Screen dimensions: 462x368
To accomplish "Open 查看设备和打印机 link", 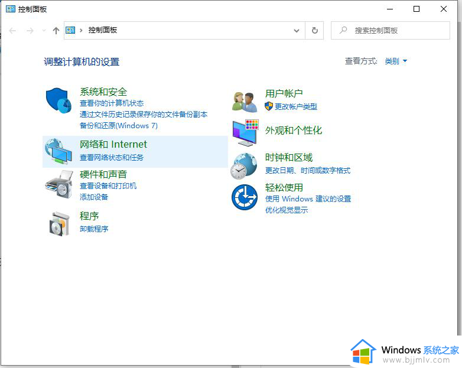I will tap(108, 186).
